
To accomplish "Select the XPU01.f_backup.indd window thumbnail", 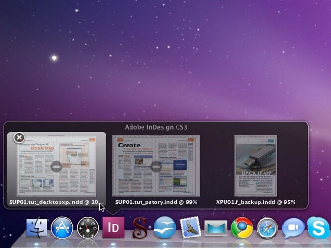I will click(x=256, y=166).
